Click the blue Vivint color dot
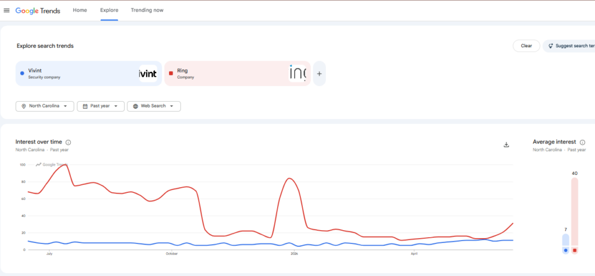This screenshot has height=276, width=595. click(22, 73)
